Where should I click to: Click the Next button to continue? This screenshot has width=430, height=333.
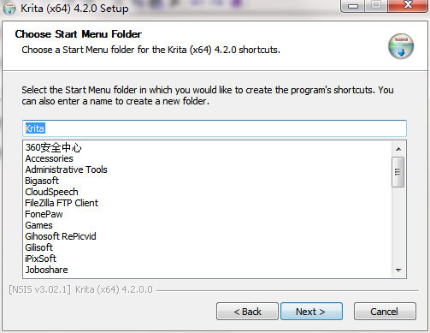point(311,312)
